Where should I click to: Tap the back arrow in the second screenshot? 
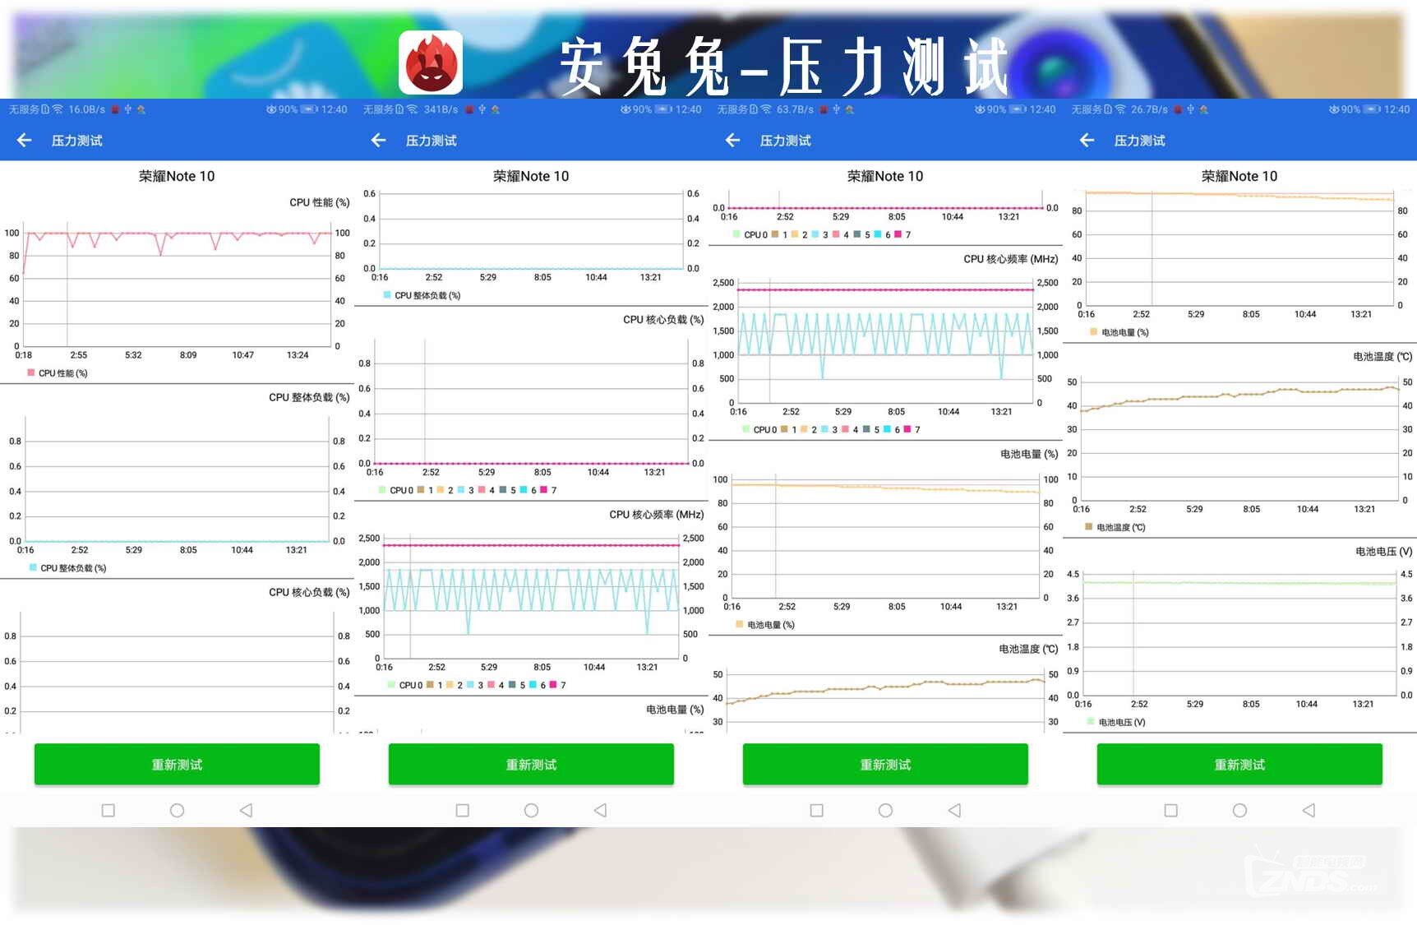click(378, 141)
